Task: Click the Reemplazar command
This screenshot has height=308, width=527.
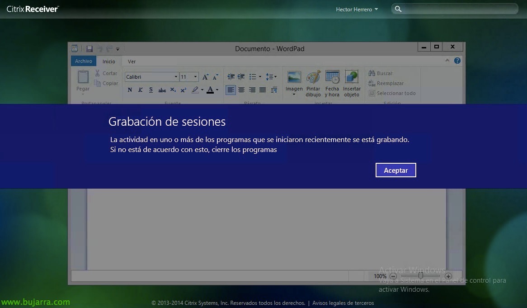Action: [x=386, y=83]
